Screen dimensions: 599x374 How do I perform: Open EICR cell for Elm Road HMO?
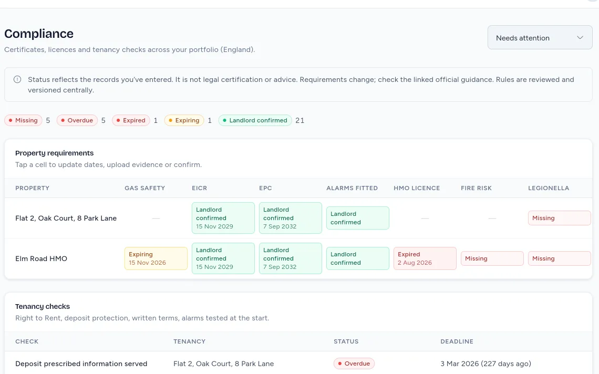pyautogui.click(x=223, y=258)
